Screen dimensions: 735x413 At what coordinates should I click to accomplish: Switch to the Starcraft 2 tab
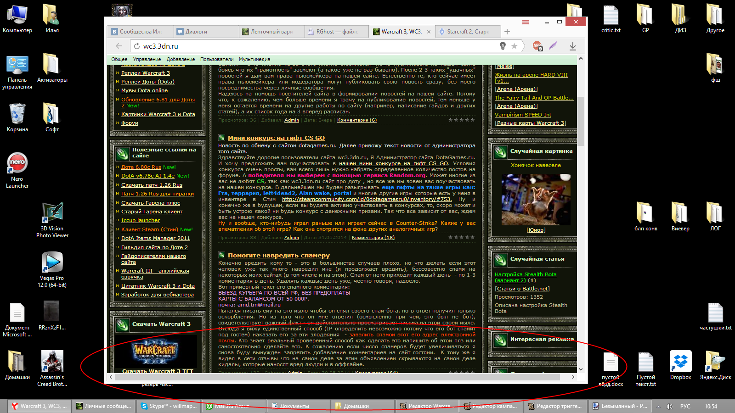(x=468, y=32)
